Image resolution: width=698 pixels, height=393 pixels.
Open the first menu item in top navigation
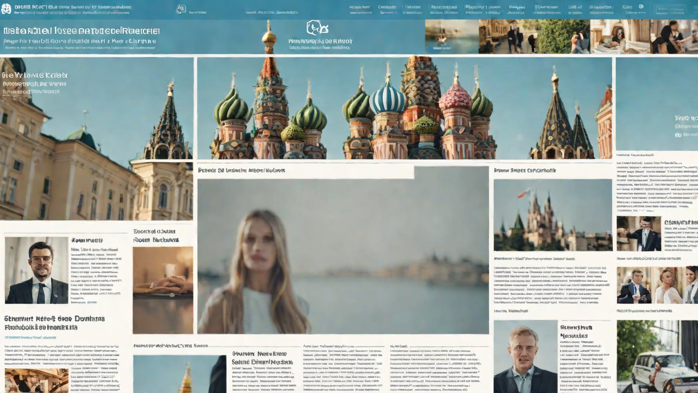point(359,8)
